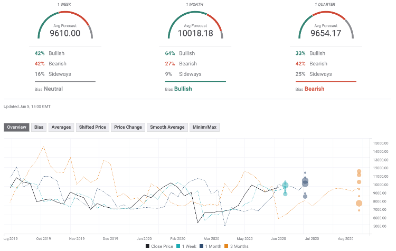Open the Bias tab
Screen dimensions: 396x251
tap(39, 127)
